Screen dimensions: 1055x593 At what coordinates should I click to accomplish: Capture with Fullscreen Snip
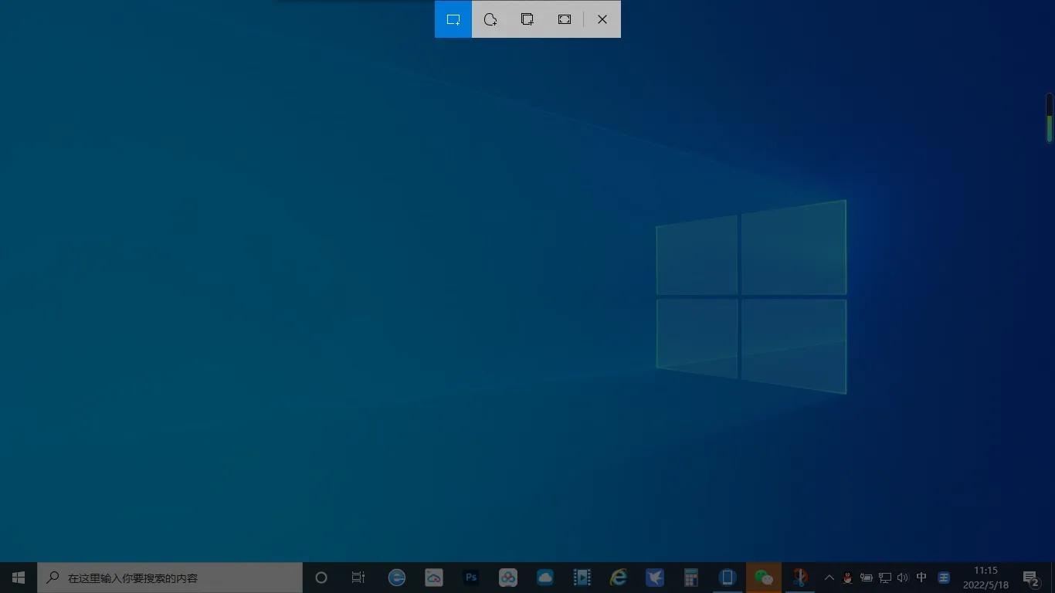pyautogui.click(x=565, y=19)
